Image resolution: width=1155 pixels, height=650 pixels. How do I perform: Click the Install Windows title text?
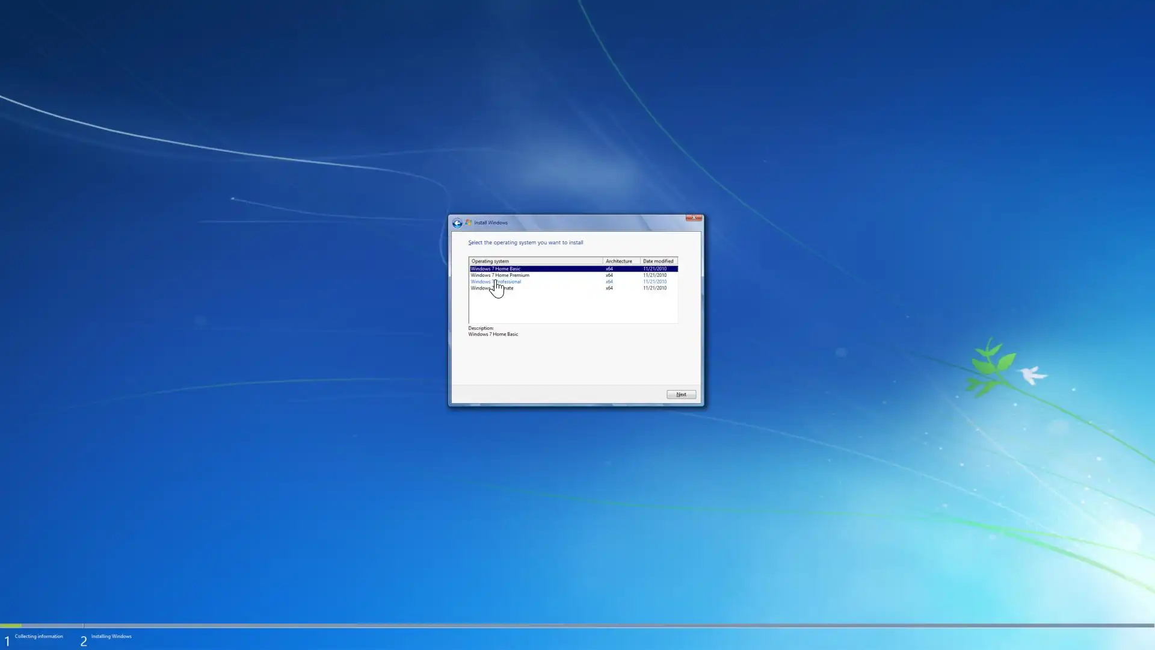490,223
